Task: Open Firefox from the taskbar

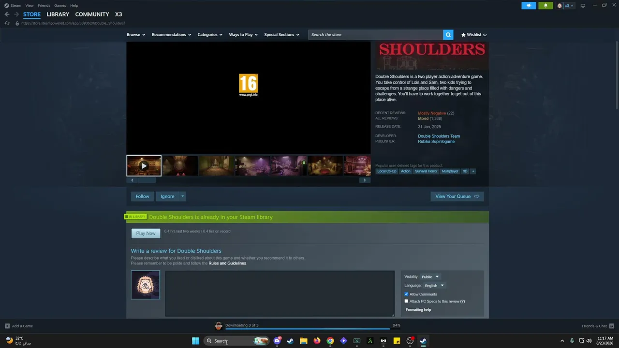Action: coord(317,341)
